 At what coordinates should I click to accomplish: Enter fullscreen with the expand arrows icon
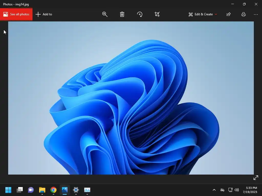tap(256, 178)
